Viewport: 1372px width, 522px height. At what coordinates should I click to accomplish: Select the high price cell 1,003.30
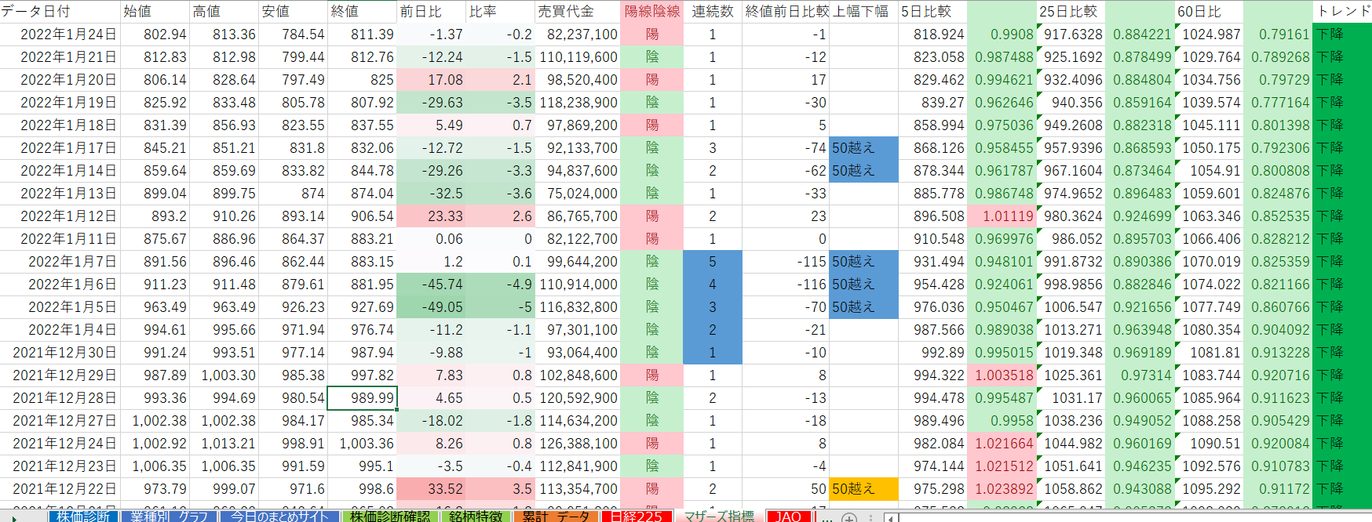point(224,375)
